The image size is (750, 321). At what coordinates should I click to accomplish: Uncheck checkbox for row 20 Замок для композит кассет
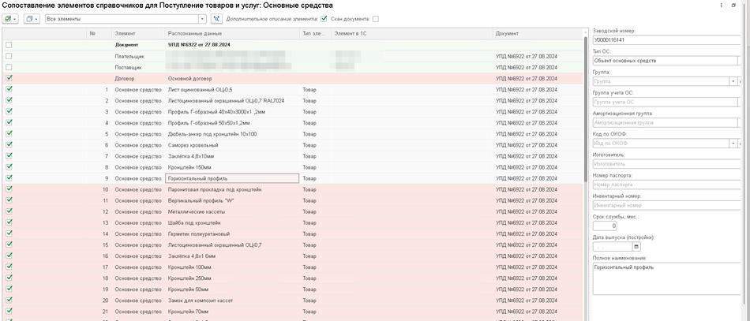pos(9,300)
